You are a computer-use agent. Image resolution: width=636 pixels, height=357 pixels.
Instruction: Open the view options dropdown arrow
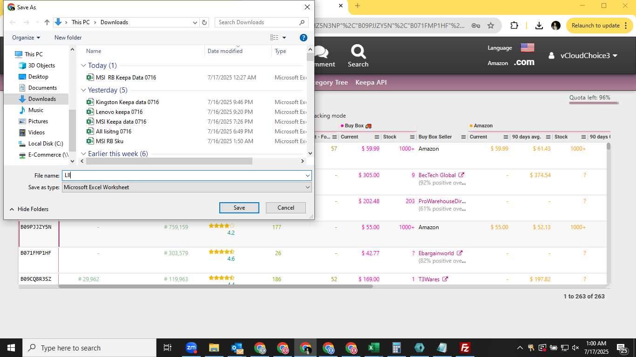(284, 38)
